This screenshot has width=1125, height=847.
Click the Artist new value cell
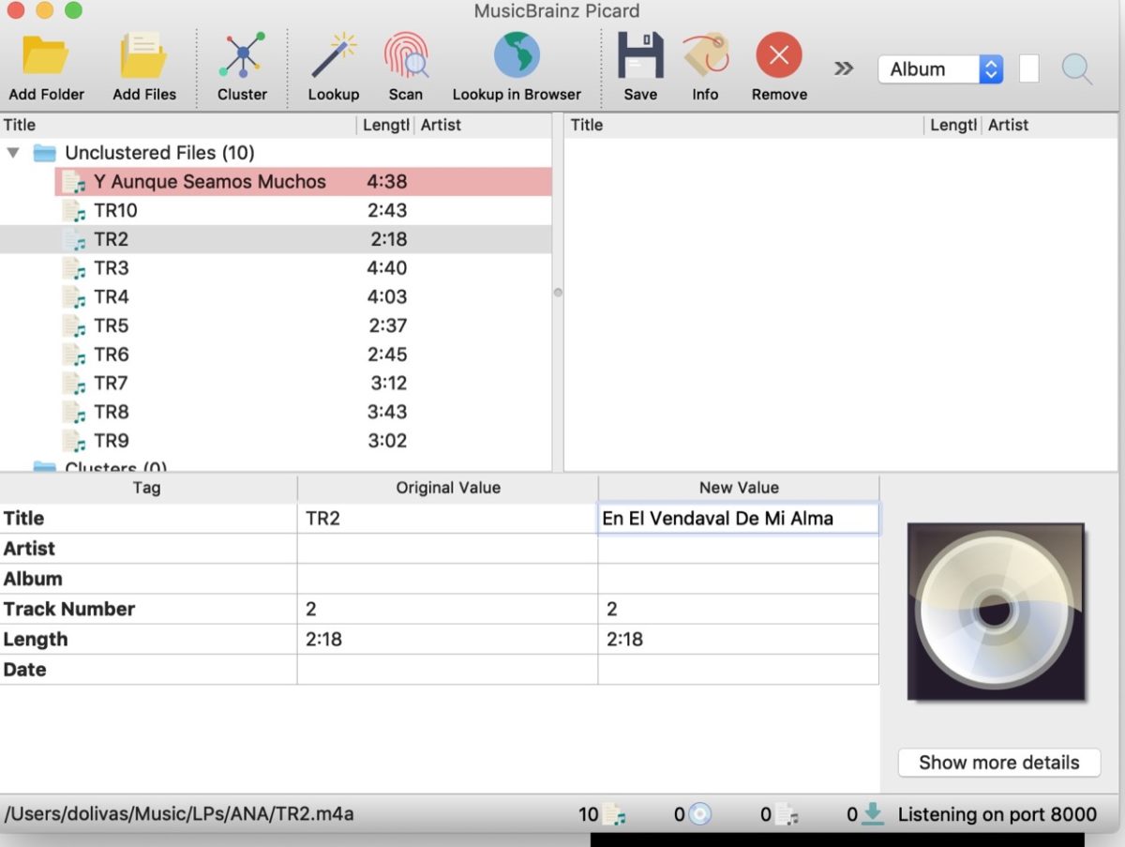pyautogui.click(x=739, y=549)
